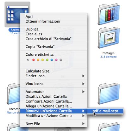This screenshot has width=127, height=131.
Task: Click the library folder with books icon
Action: pos(109,14)
